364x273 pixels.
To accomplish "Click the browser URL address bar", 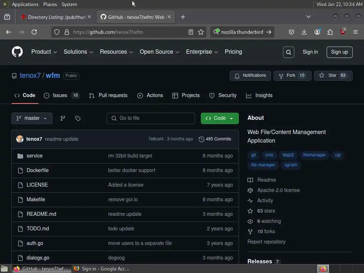I will (x=129, y=32).
